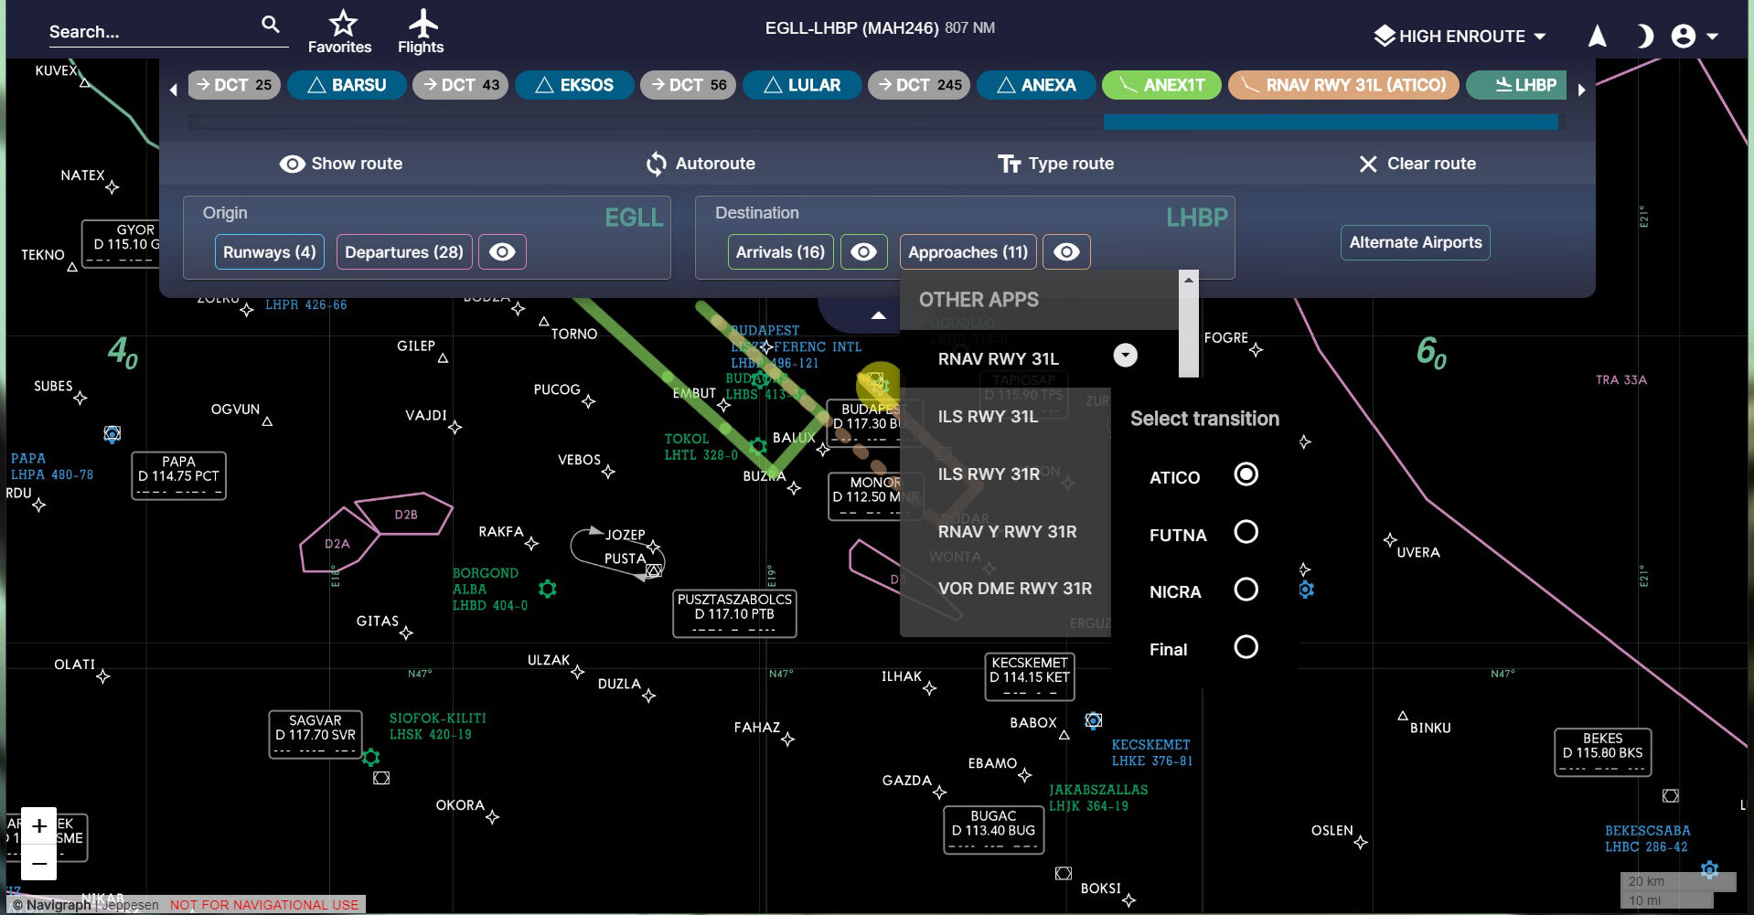Click BUGAC VOR box
Viewport: 1754px width, 915px height.
(994, 830)
